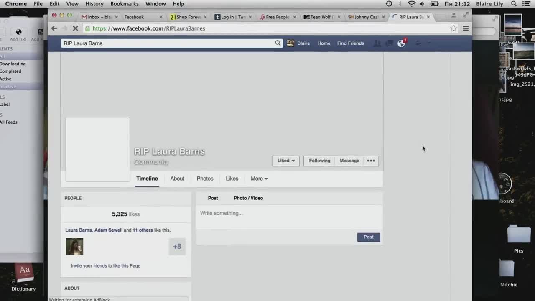
Task: Open the Find Friends link
Action: (x=350, y=43)
